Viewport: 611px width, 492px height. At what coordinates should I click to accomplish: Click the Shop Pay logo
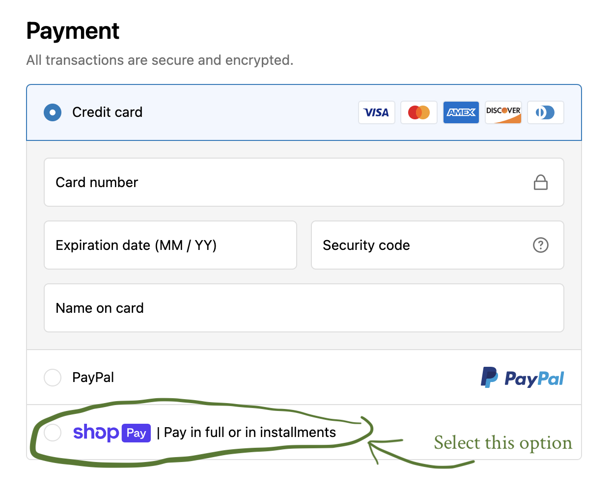pos(111,433)
